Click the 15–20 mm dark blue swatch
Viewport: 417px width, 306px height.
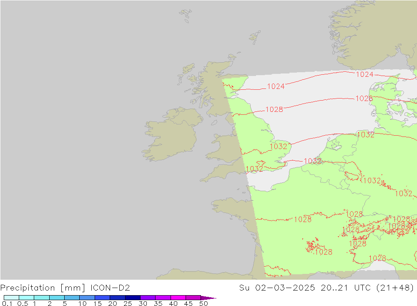click(103, 298)
